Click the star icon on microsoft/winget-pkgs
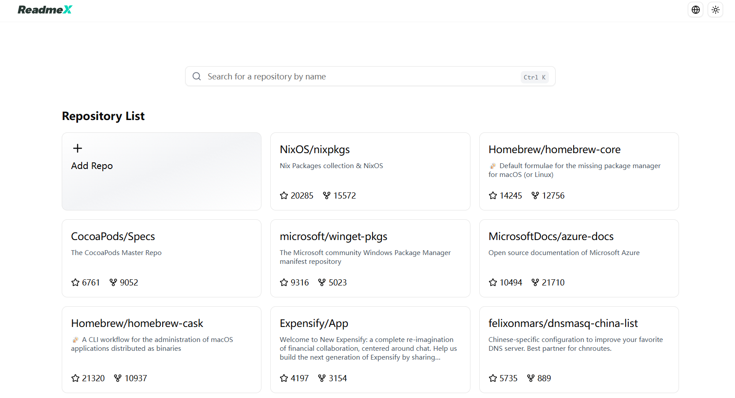Viewport: 735px width, 398px height. [284, 282]
